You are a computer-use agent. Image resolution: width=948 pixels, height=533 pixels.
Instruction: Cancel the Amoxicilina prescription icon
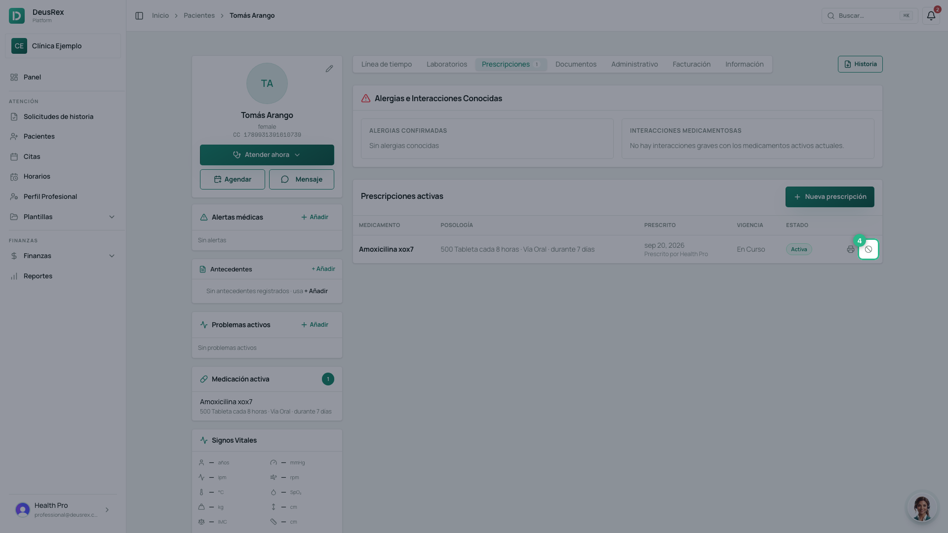click(x=869, y=249)
